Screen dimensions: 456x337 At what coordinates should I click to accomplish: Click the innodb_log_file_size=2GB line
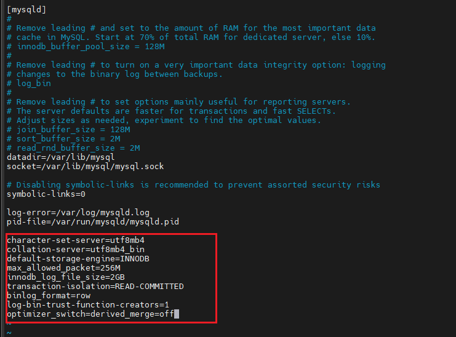click(x=66, y=277)
